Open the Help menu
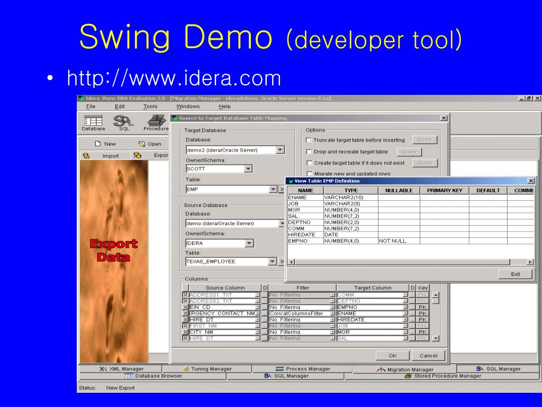Screen dimensions: 542x407 point(224,107)
